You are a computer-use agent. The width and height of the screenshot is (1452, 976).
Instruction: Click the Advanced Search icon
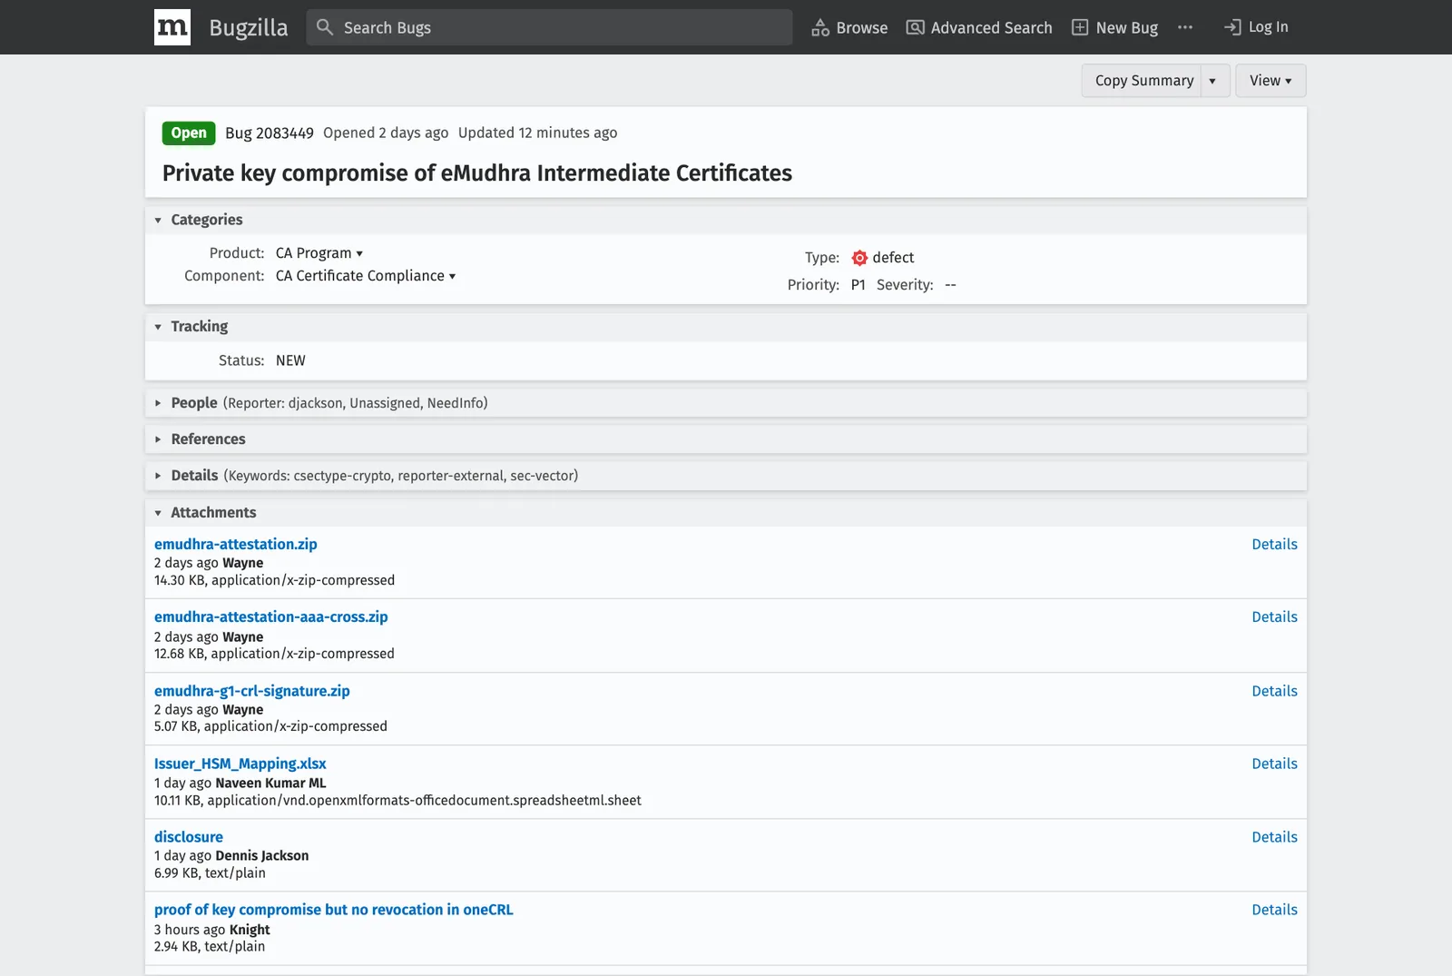pyautogui.click(x=916, y=27)
